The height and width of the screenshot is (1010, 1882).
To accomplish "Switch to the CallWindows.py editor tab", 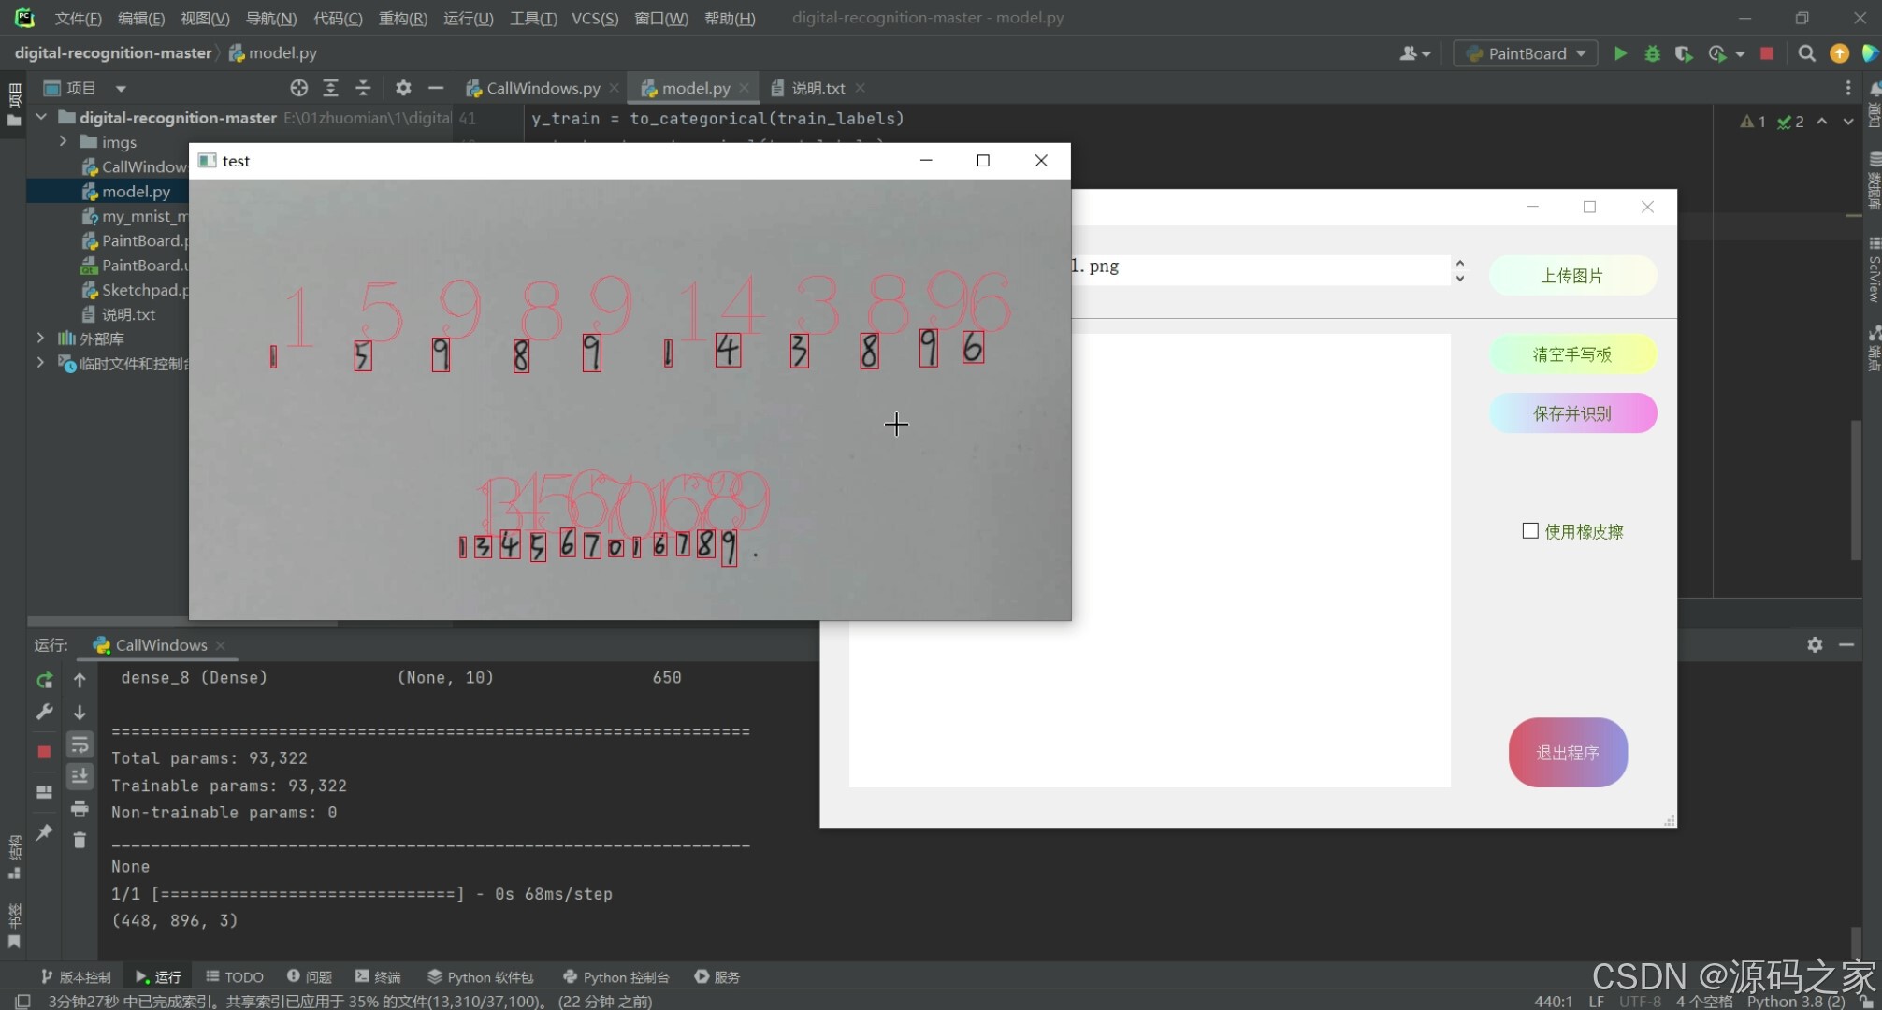I will (543, 88).
